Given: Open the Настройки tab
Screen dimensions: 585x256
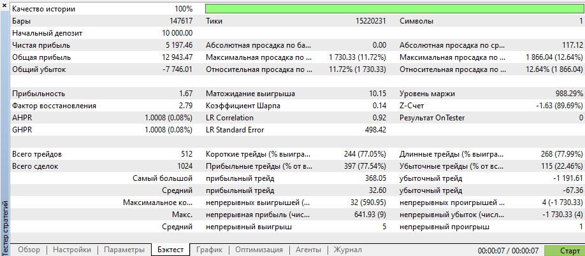Looking at the screenshot, I should tap(72, 250).
